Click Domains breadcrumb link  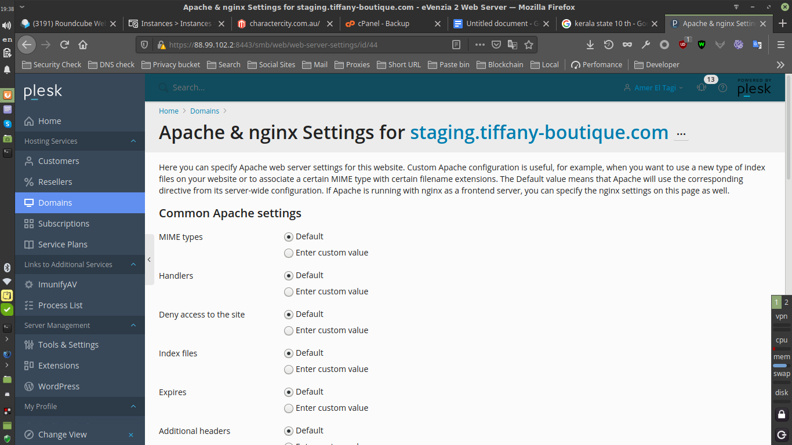pyautogui.click(x=205, y=111)
